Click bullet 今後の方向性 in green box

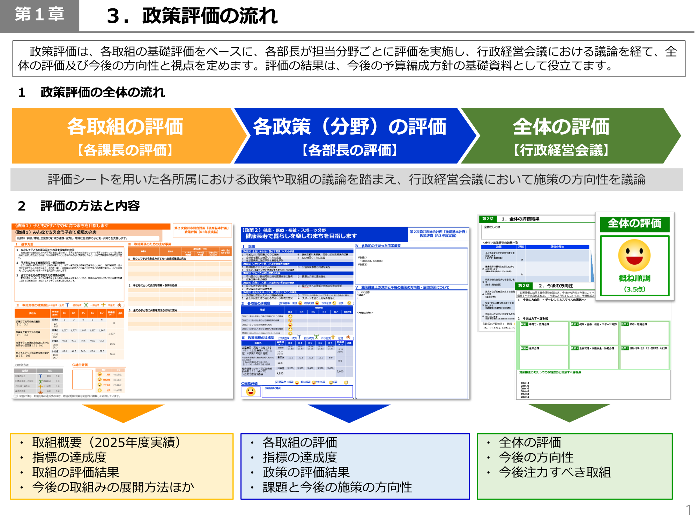[536, 457]
